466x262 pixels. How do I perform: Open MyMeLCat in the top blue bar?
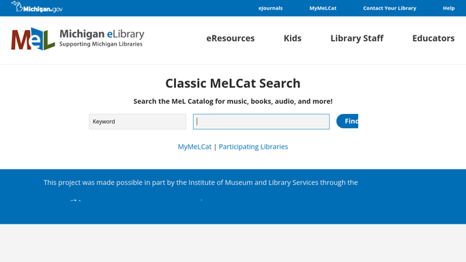coord(323,8)
